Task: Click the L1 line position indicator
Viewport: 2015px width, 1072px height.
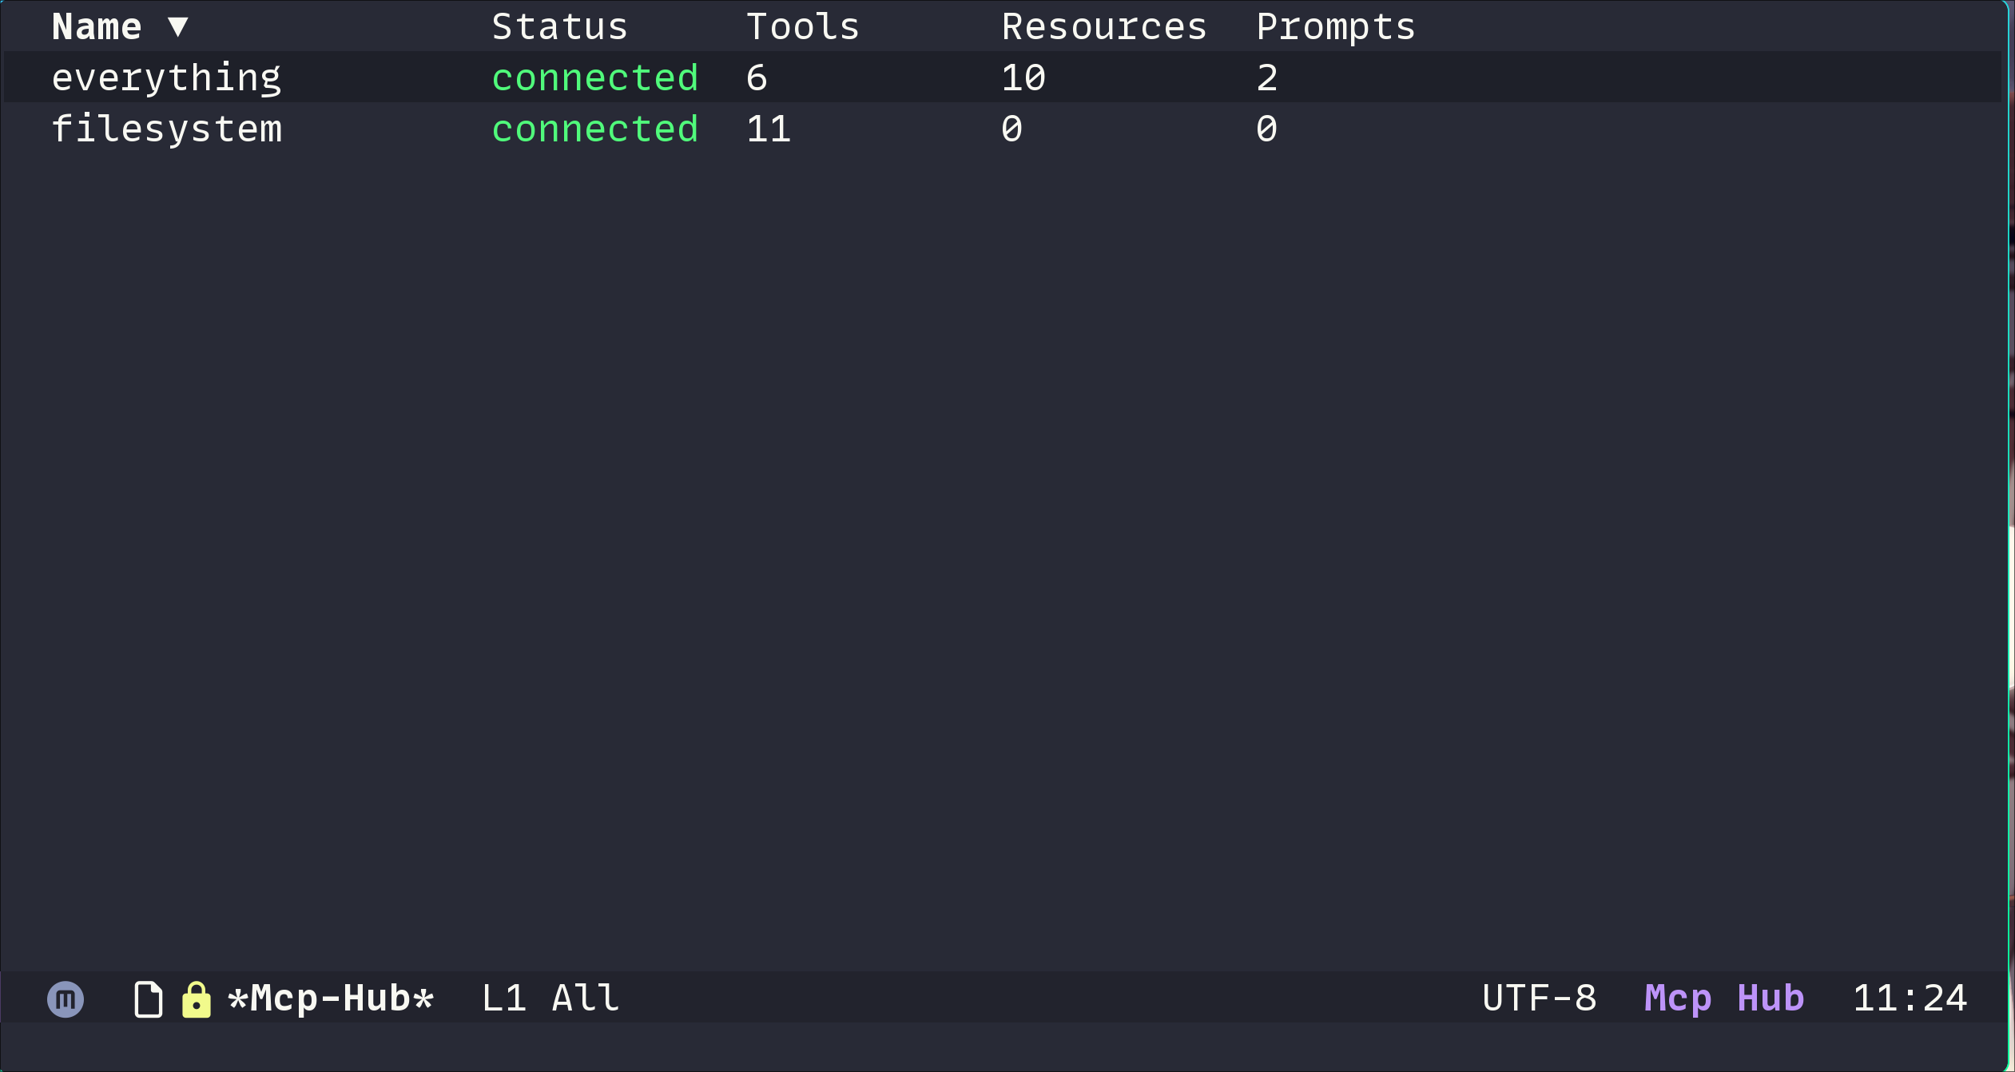Action: 503,999
